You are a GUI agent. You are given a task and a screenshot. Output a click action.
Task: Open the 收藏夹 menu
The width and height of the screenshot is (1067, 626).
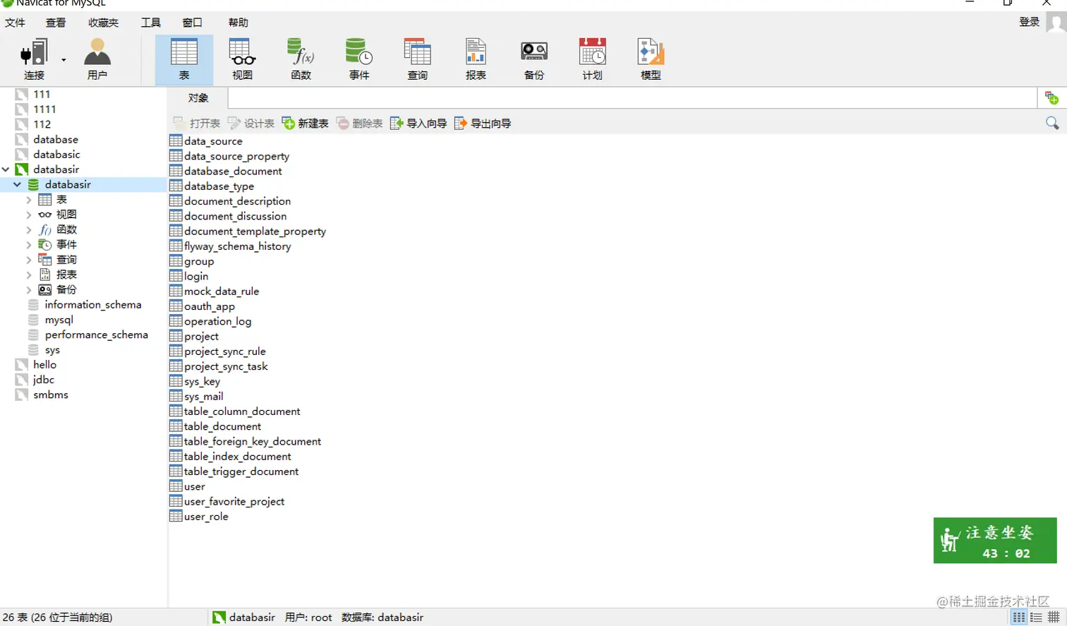point(103,23)
